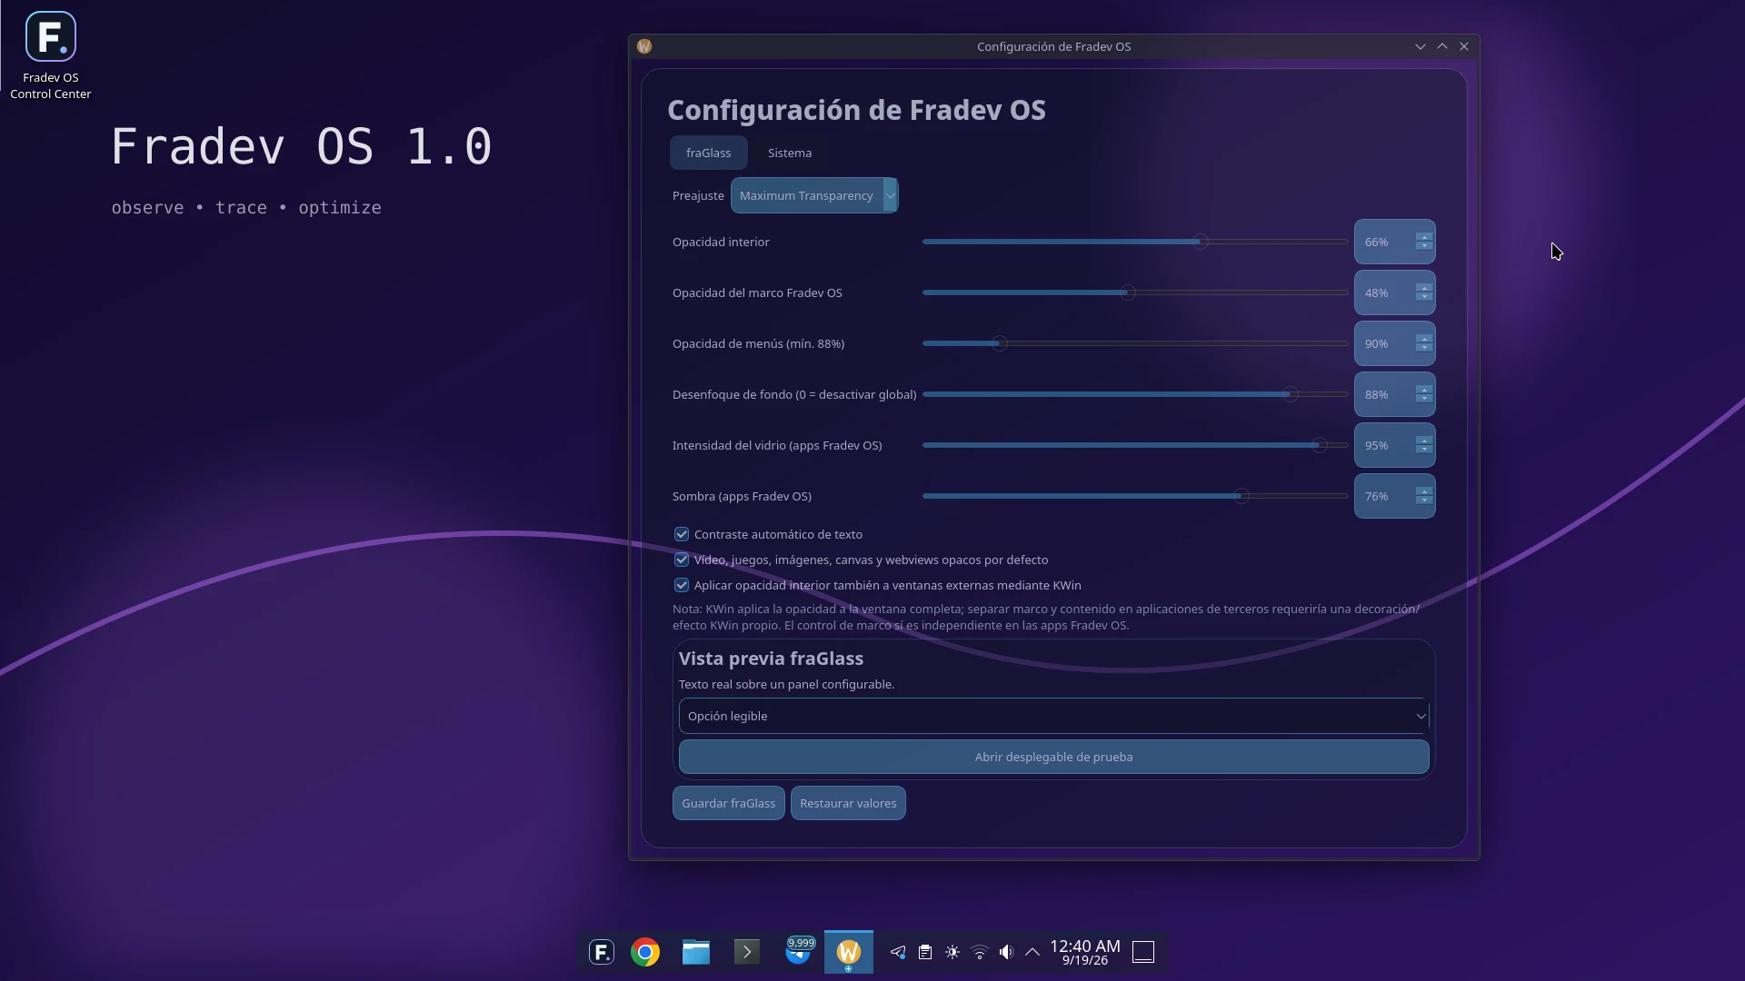Click the Opacidad de menús slider track
The height and width of the screenshot is (981, 1745).
pos(1135,343)
